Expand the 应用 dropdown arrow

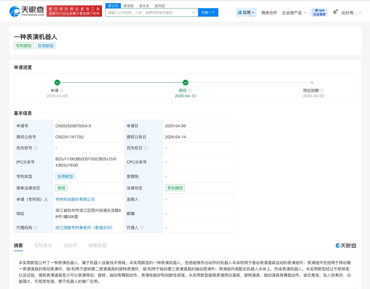click(x=253, y=12)
